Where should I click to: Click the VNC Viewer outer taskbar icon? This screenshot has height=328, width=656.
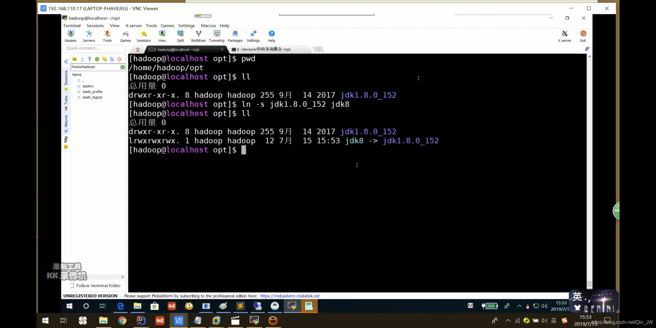(x=179, y=320)
